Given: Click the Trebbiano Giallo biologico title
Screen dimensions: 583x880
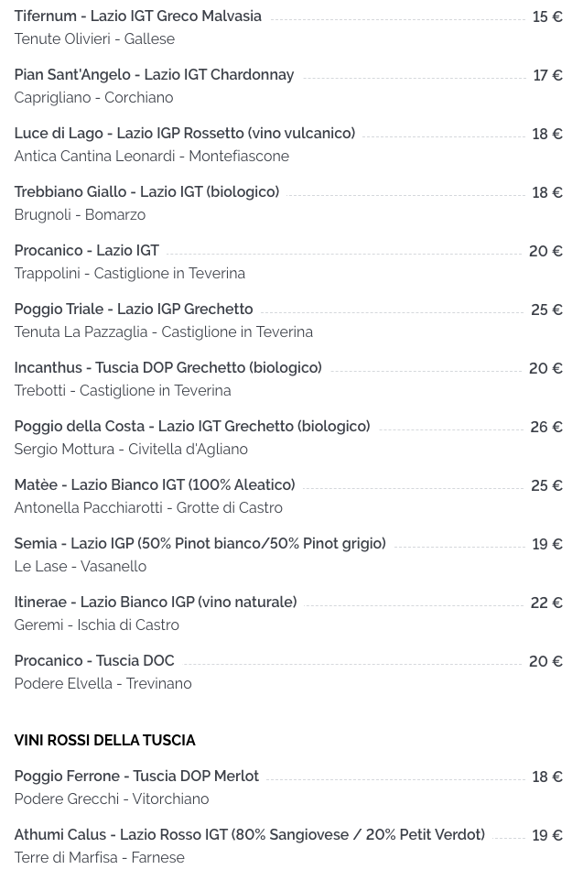Looking at the screenshot, I should [146, 192].
